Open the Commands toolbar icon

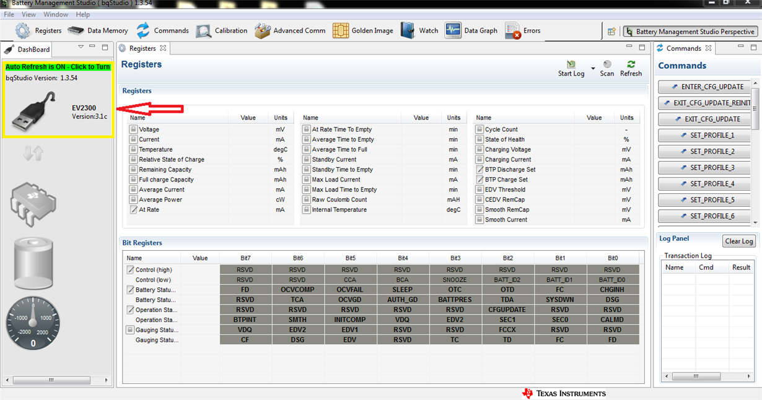pyautogui.click(x=143, y=30)
